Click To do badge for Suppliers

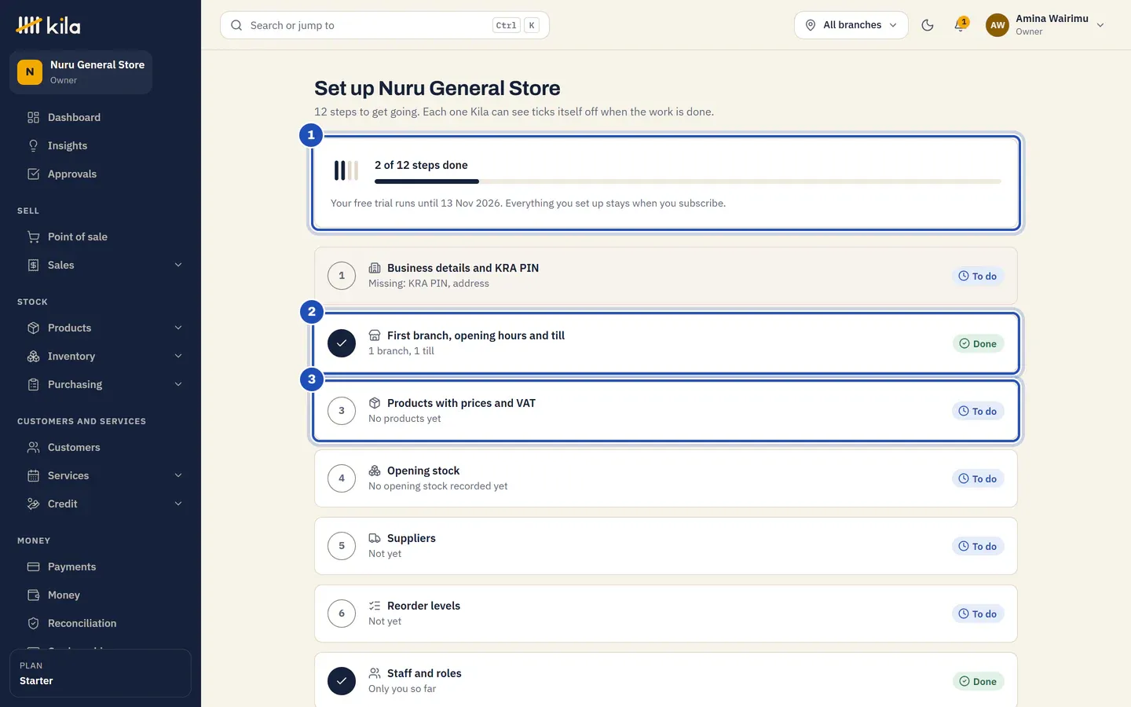(x=978, y=546)
